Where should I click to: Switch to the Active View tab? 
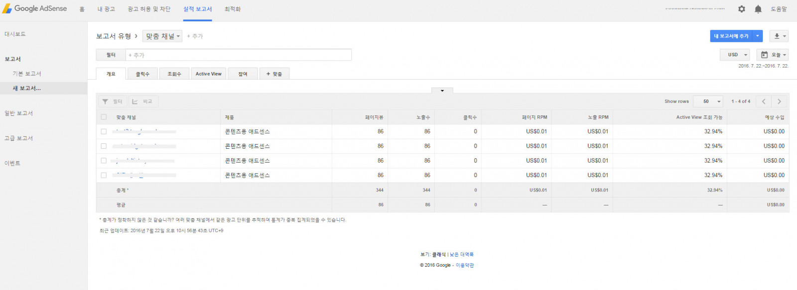[x=208, y=74]
